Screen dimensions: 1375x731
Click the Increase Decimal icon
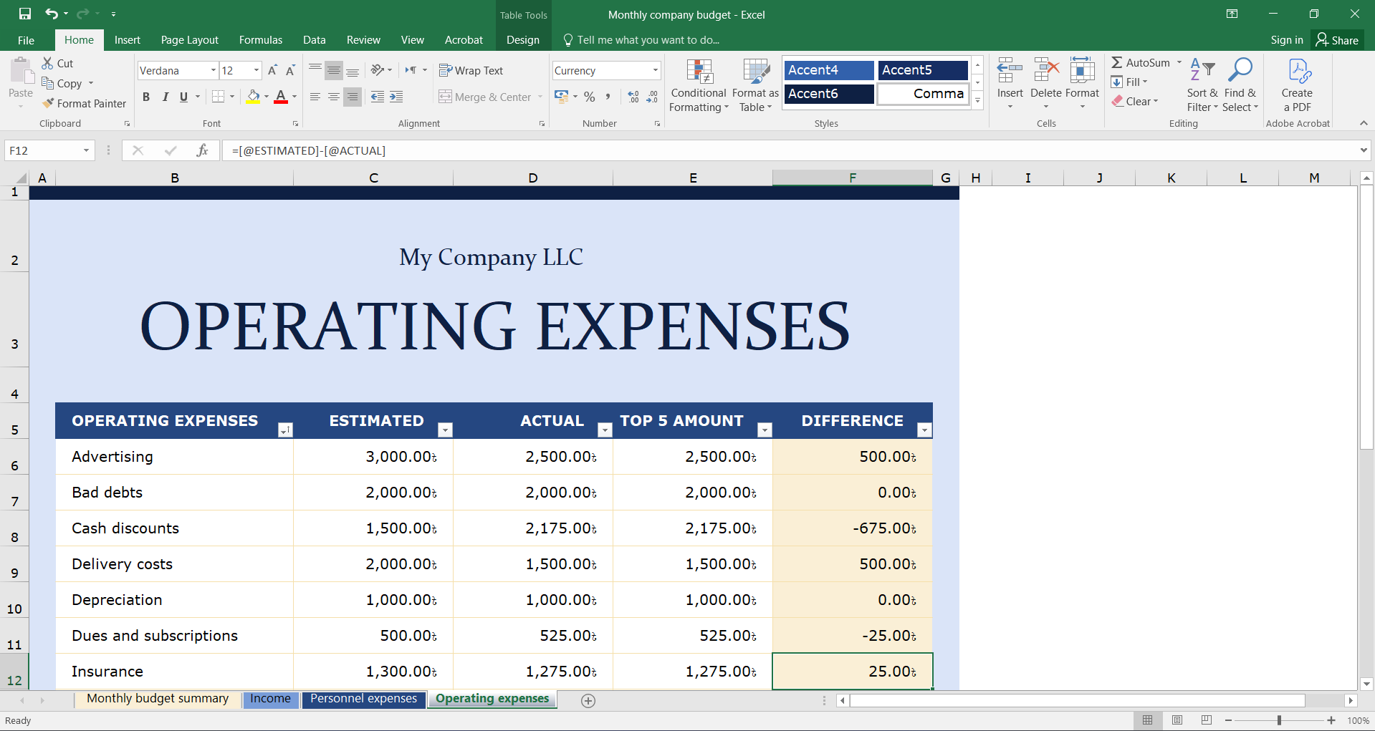tap(633, 97)
